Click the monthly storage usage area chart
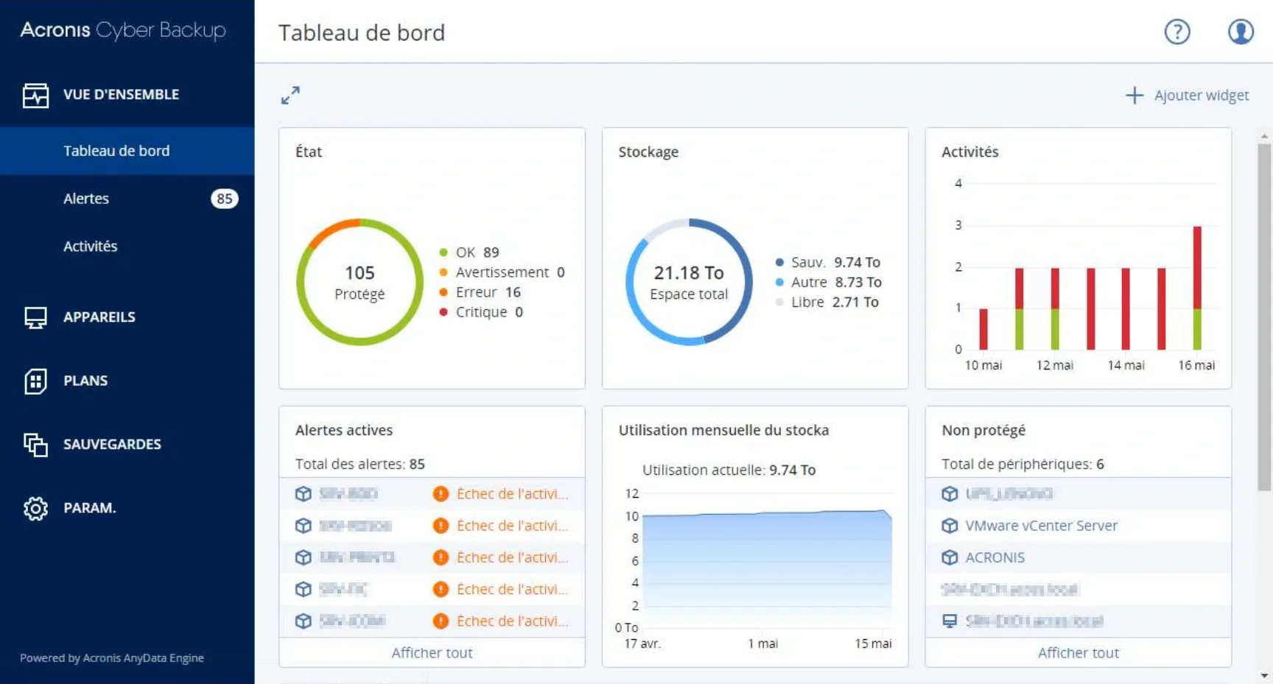The image size is (1273, 684). [x=766, y=568]
